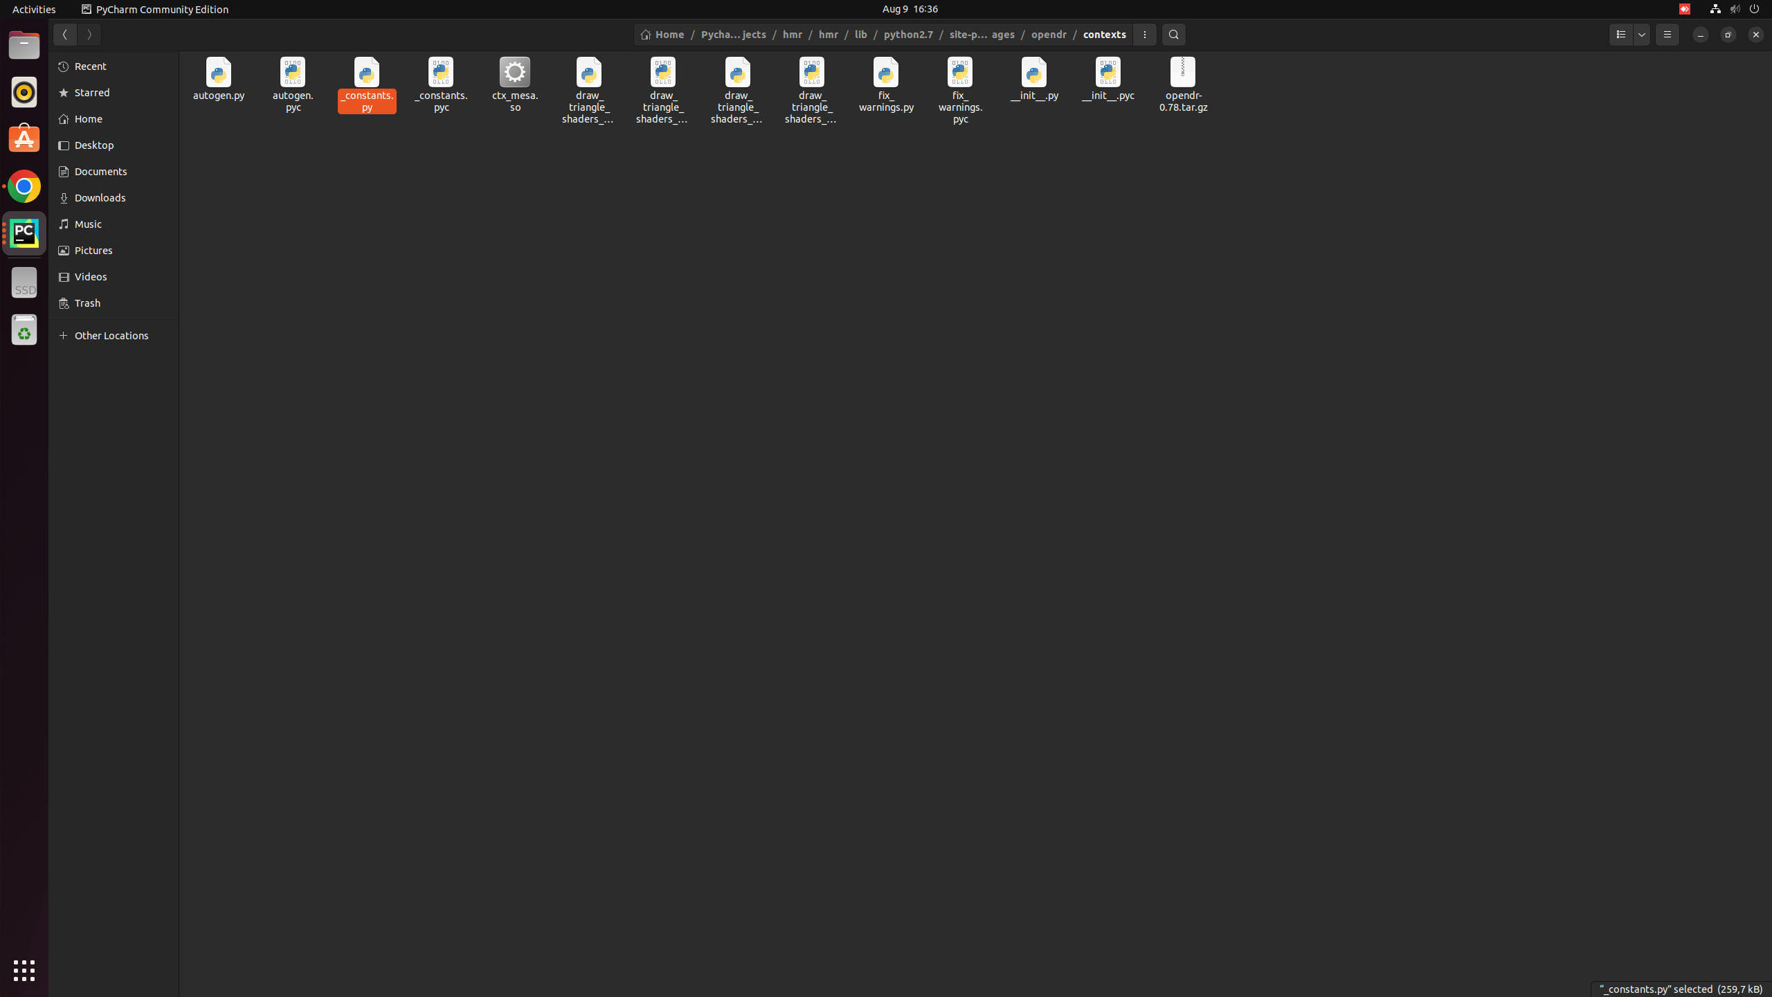Open the hamburger main menu
1772x997 pixels.
pyautogui.click(x=1667, y=35)
